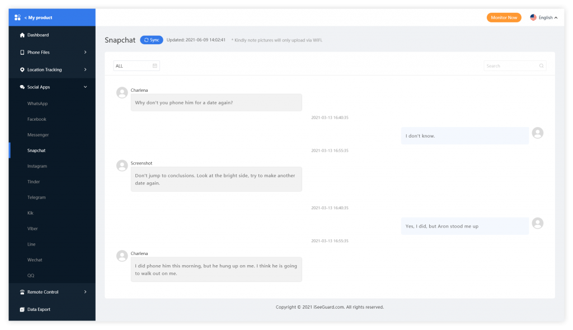
Task: Click the Data Export icon
Action: 22,309
